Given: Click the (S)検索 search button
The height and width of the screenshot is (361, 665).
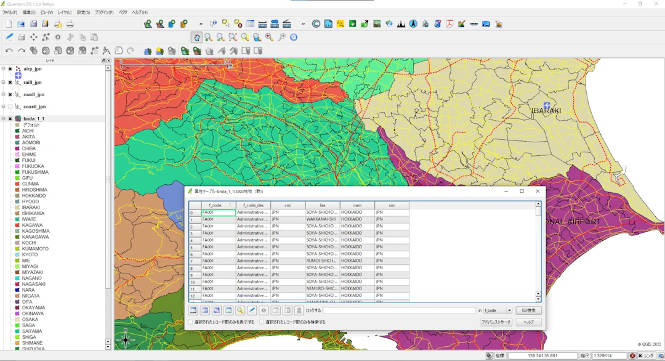Looking at the screenshot, I should point(528,310).
